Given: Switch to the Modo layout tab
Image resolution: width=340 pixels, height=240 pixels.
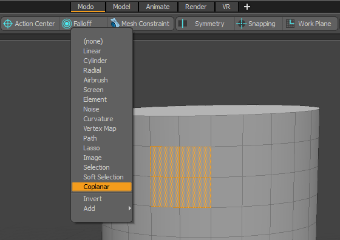Looking at the screenshot, I should point(88,7).
